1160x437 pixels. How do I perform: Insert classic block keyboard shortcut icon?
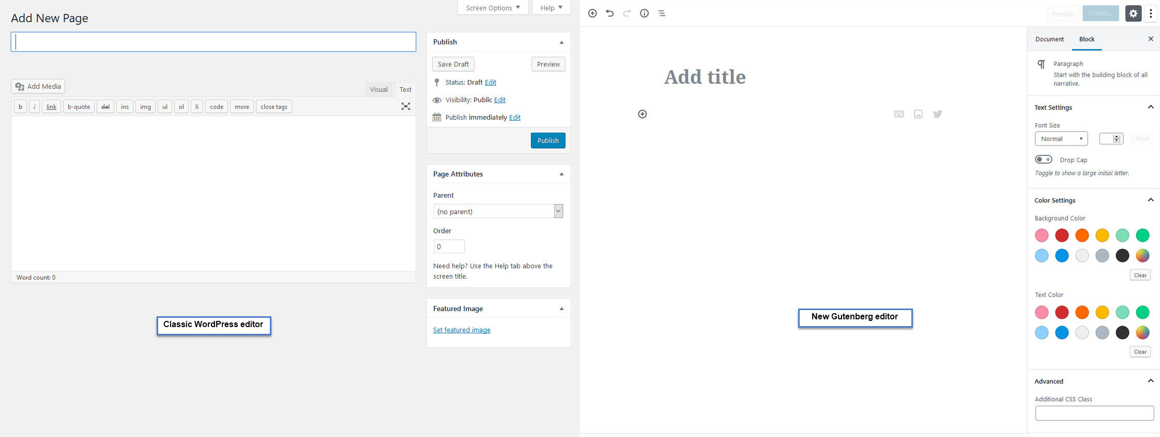[899, 114]
